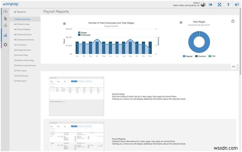Screen dimensions: 242x152
Task: Click the star beside Payroll Summary
Action: coord(15,35)
